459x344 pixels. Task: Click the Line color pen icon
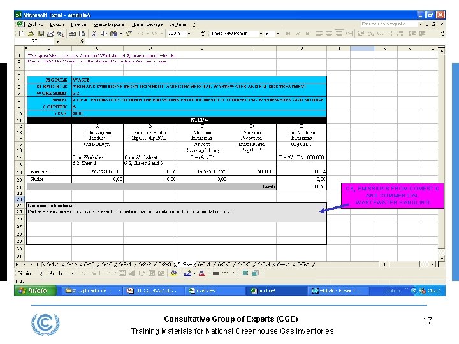(188, 273)
